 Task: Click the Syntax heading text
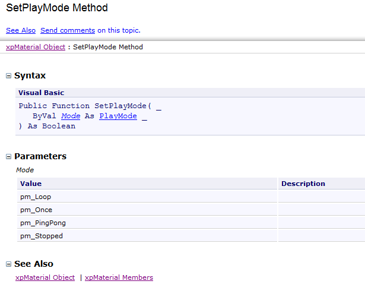30,75
